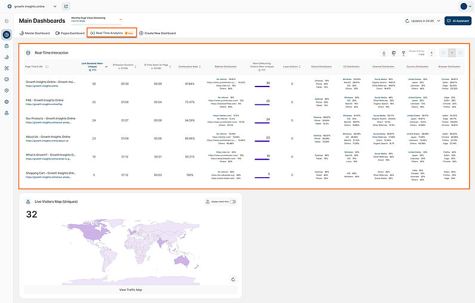This screenshot has height=303, width=475.
Task: Click Create New Dashboard tab
Action: [158, 33]
